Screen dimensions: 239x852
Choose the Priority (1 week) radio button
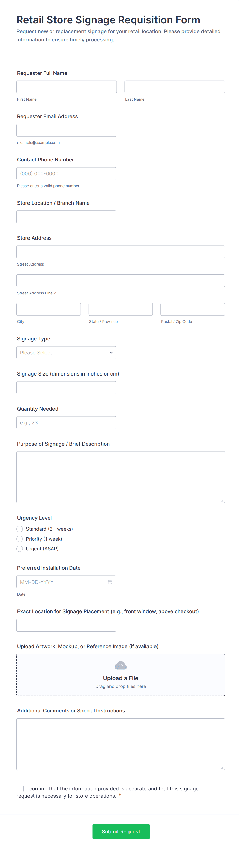pos(20,539)
